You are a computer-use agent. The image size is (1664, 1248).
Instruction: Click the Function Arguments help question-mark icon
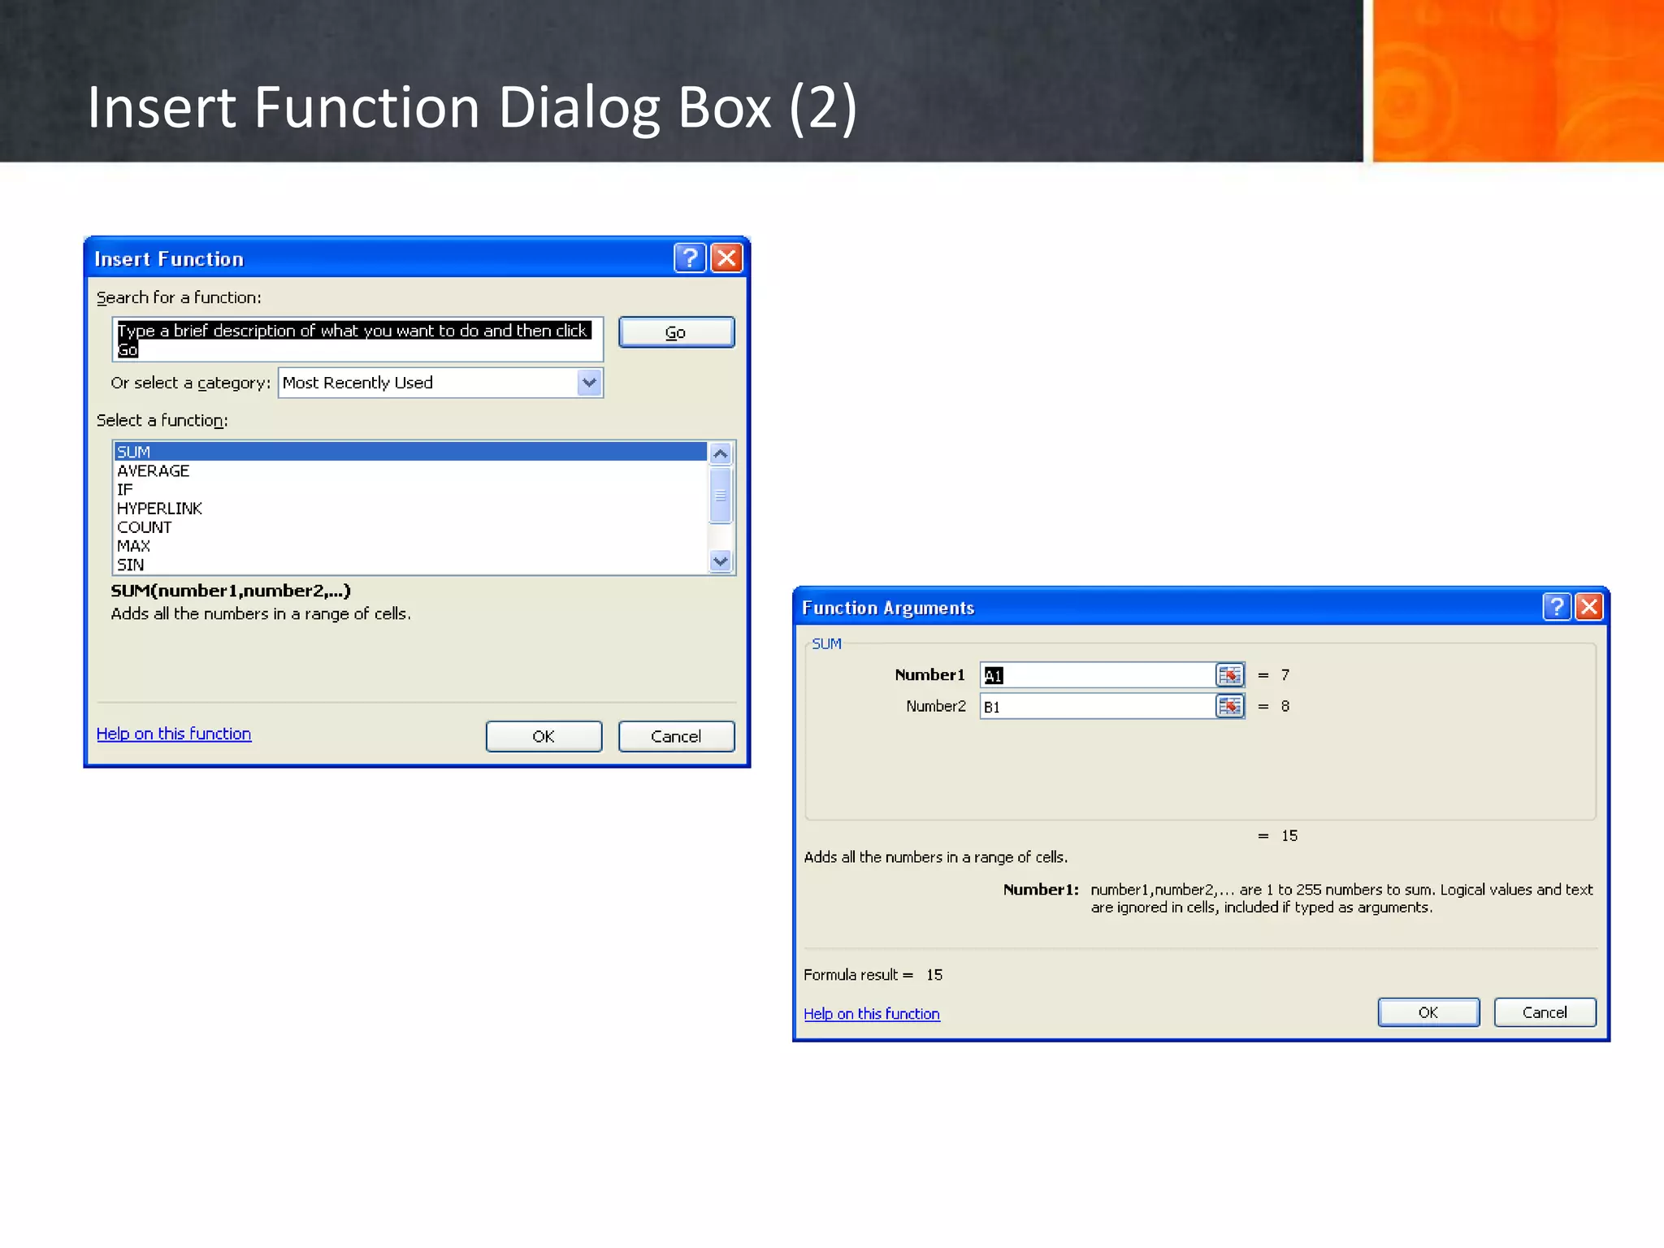[1556, 607]
